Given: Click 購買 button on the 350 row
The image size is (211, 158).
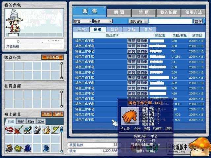Looking at the screenshot, I should [132, 41].
